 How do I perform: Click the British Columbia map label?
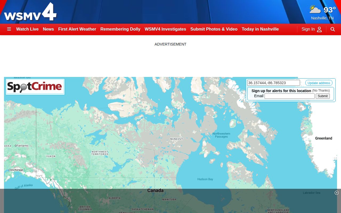pos(85,208)
